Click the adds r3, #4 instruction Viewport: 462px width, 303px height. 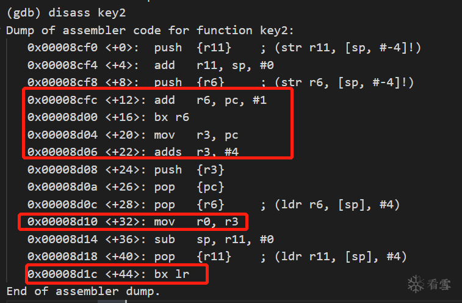133,152
